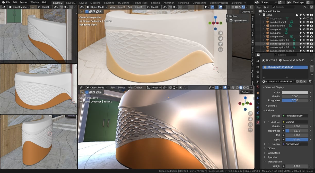Toggle the setup collection exclude checkbox

(x=297, y=15)
